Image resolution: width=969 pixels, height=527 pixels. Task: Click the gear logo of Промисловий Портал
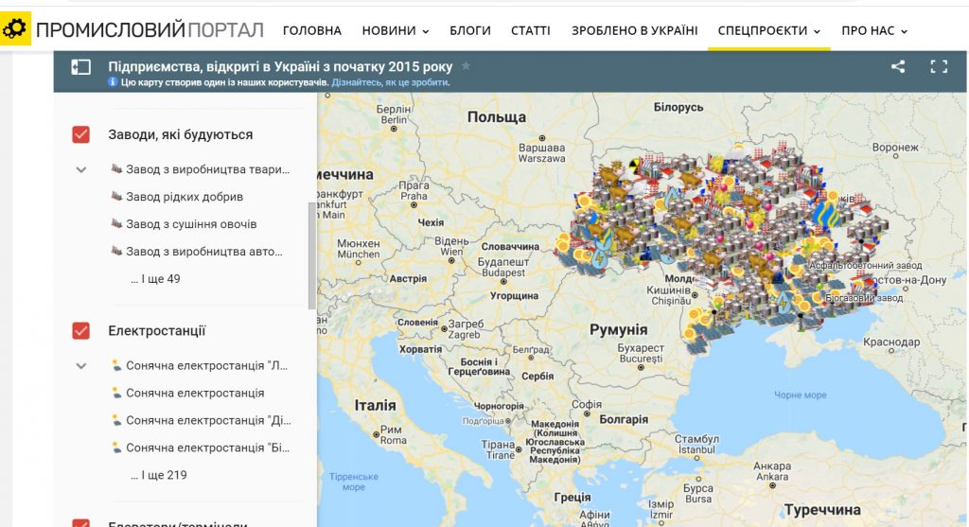tap(15, 28)
